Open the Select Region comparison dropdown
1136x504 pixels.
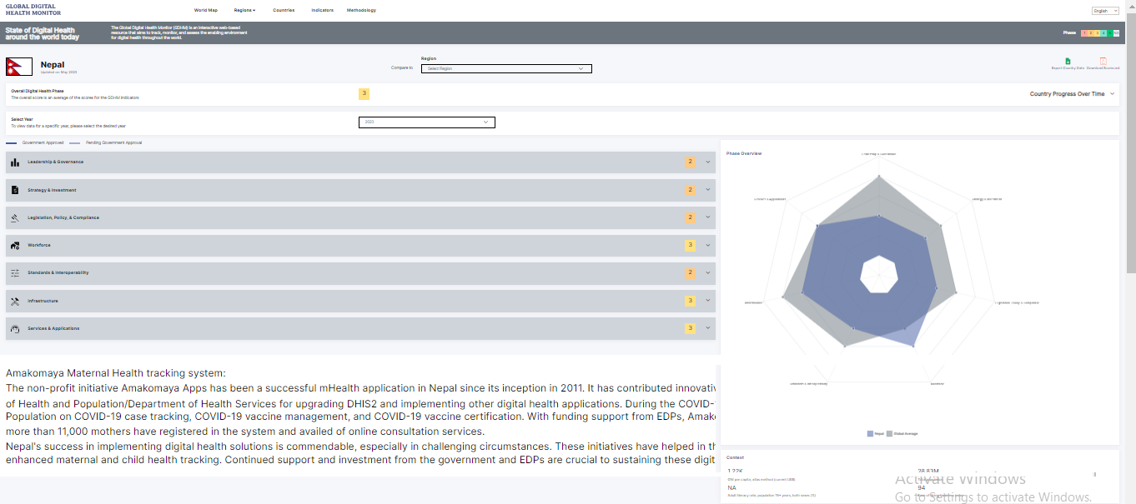505,68
